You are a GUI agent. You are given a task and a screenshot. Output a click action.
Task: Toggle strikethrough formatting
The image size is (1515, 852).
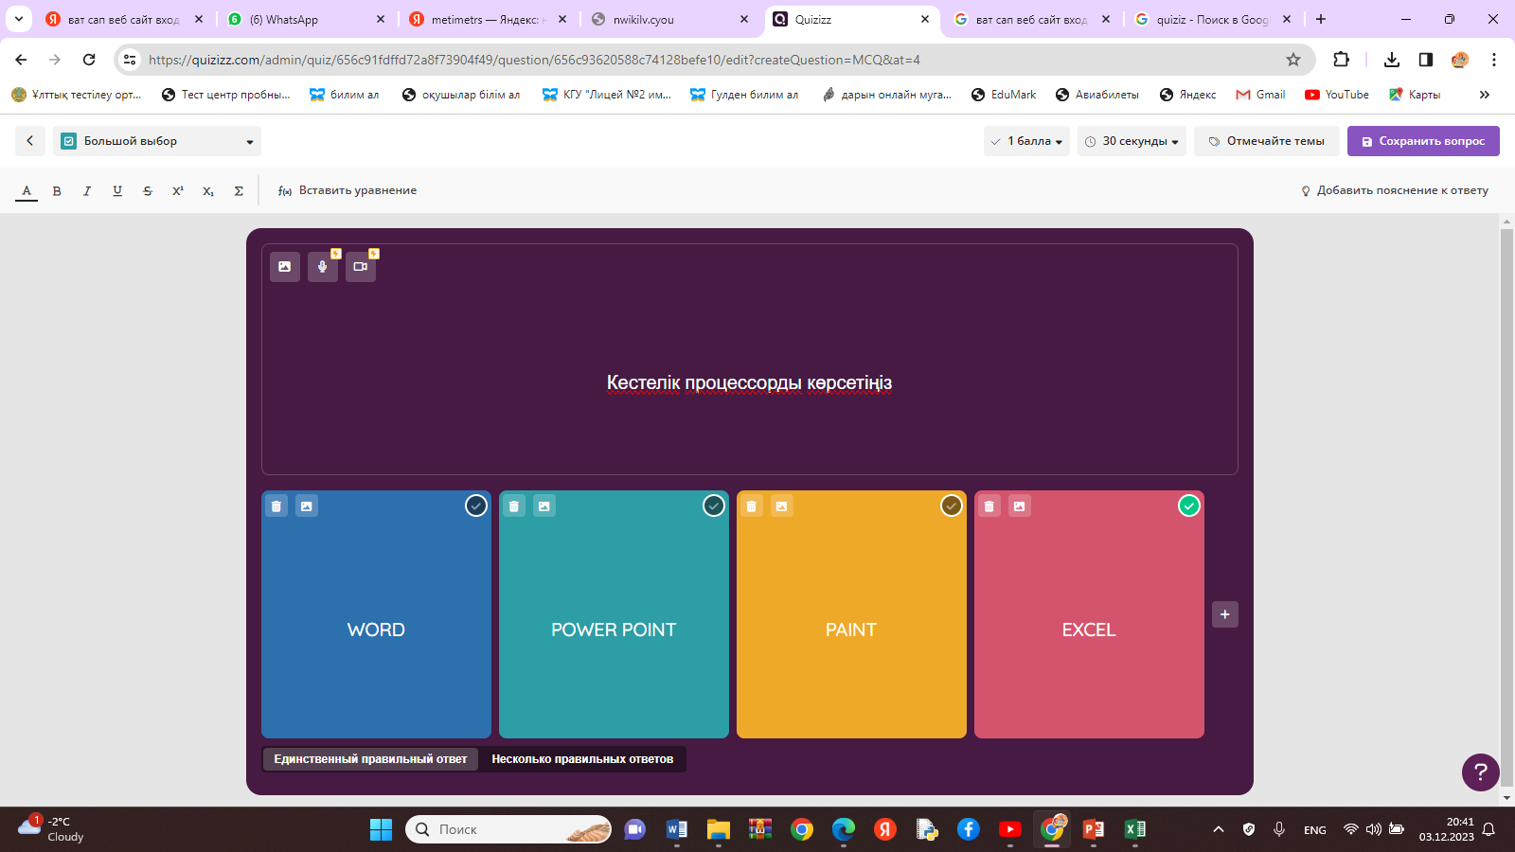148,191
